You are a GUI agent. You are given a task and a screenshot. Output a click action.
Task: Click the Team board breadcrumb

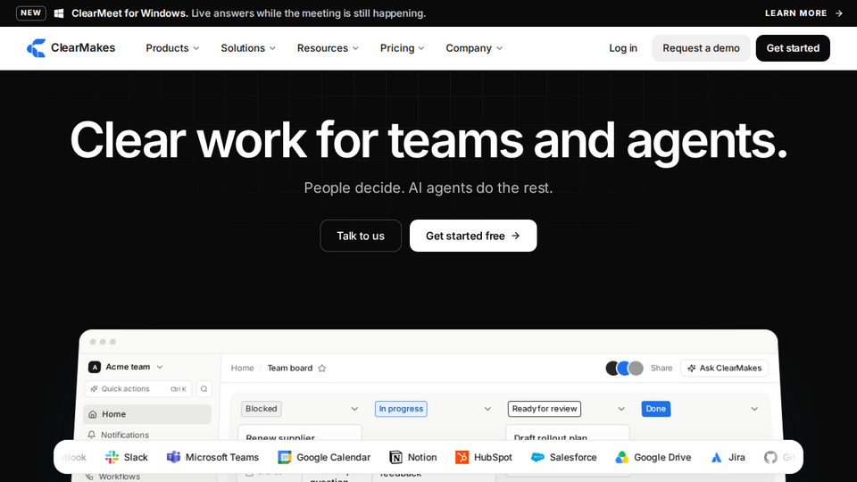(x=289, y=368)
